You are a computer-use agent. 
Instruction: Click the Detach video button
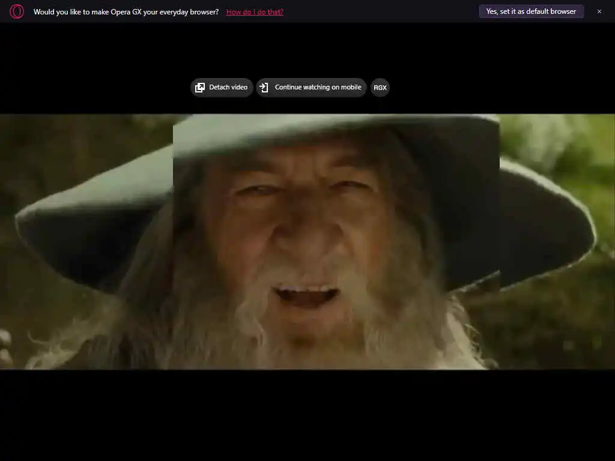point(222,88)
